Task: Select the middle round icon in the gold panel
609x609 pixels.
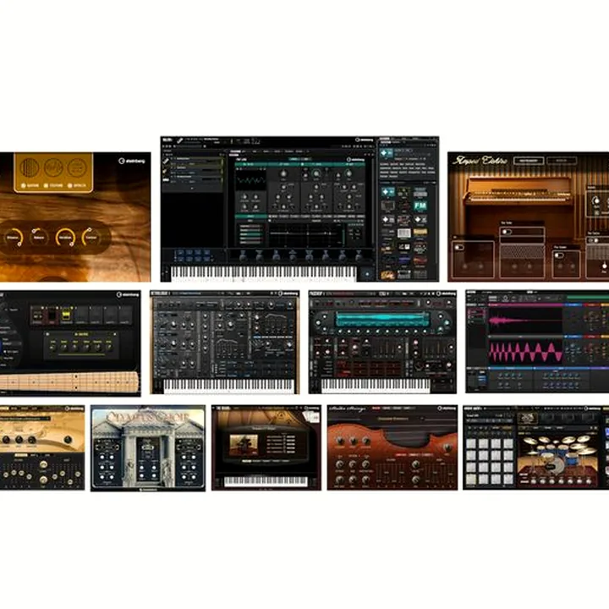Action: click(53, 167)
